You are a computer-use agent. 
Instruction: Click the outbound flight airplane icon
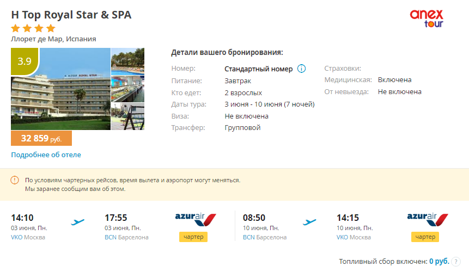click(78, 222)
